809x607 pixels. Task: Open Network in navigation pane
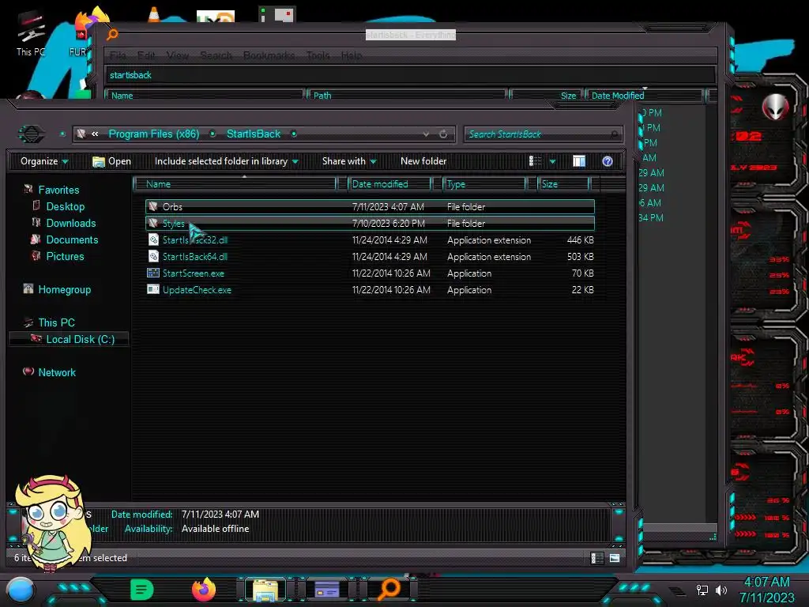[x=57, y=372]
